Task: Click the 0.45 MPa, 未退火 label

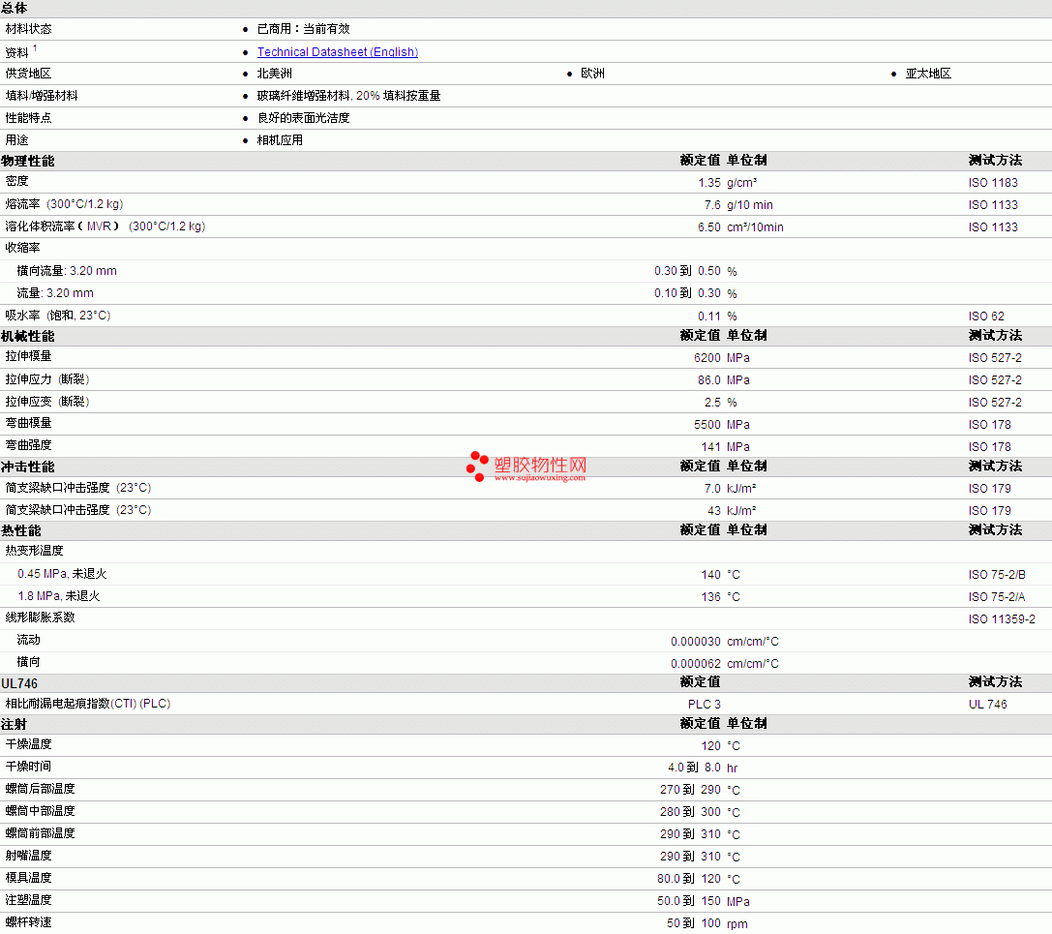Action: click(62, 574)
